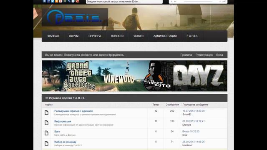
Task: Click message count 262
Action: [172, 111]
